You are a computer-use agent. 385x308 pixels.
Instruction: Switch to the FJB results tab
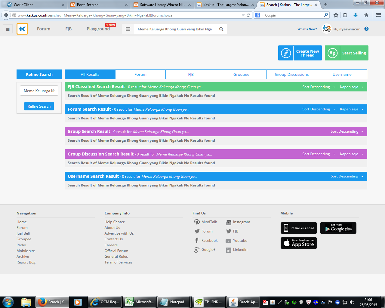(191, 74)
